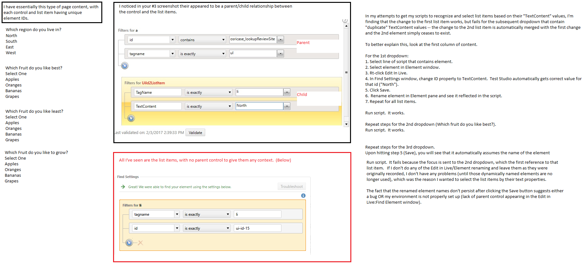Expand the dropdown arrow next to the North value
Image resolution: width=587 pixels, height=267 pixels.
(287, 106)
